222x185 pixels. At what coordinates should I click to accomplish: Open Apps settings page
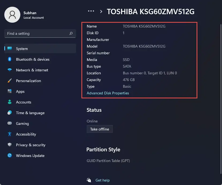click(40, 91)
